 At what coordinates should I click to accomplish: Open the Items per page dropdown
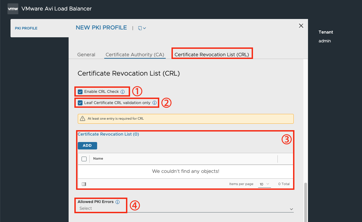264,184
